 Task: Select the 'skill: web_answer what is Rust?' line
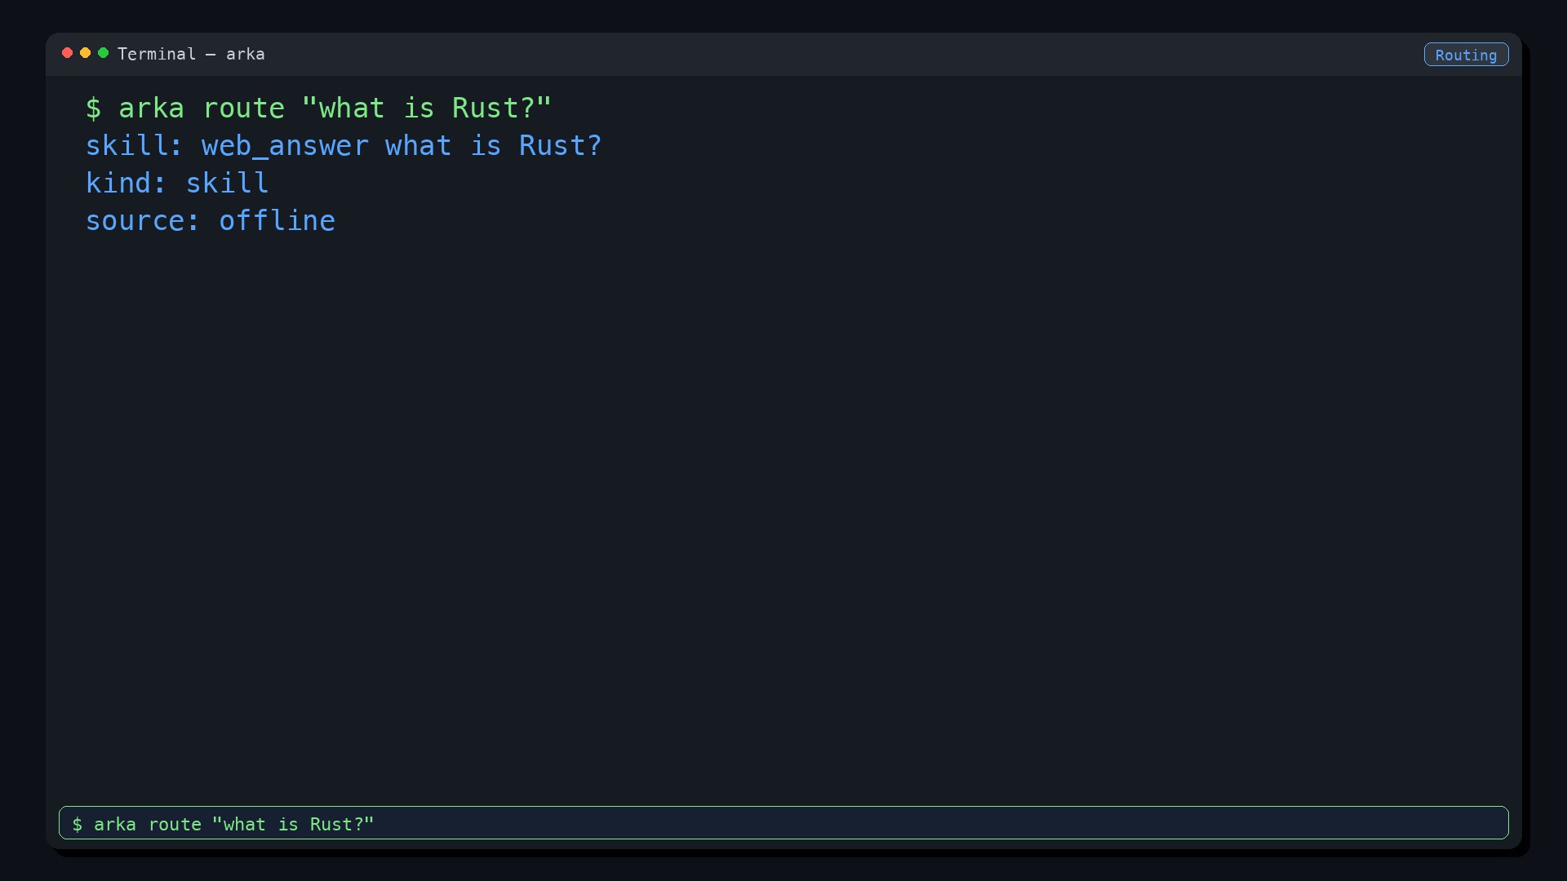pyautogui.click(x=344, y=145)
